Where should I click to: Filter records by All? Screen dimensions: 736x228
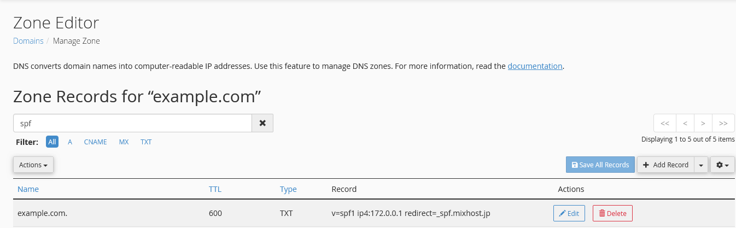tap(52, 142)
